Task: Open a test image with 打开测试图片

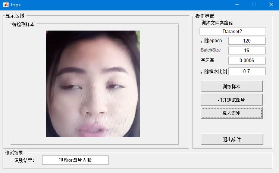Action: click(x=232, y=100)
